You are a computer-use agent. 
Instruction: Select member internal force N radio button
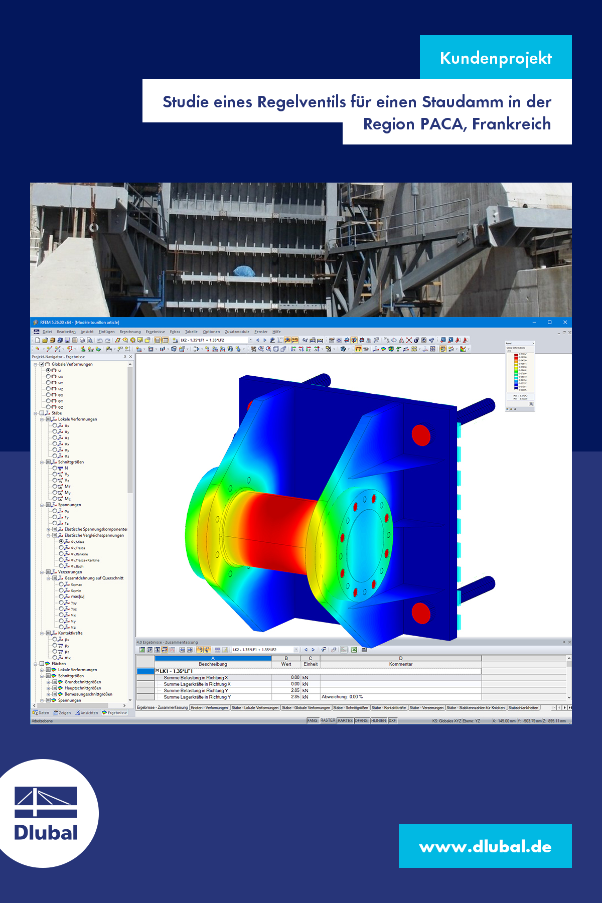55,468
